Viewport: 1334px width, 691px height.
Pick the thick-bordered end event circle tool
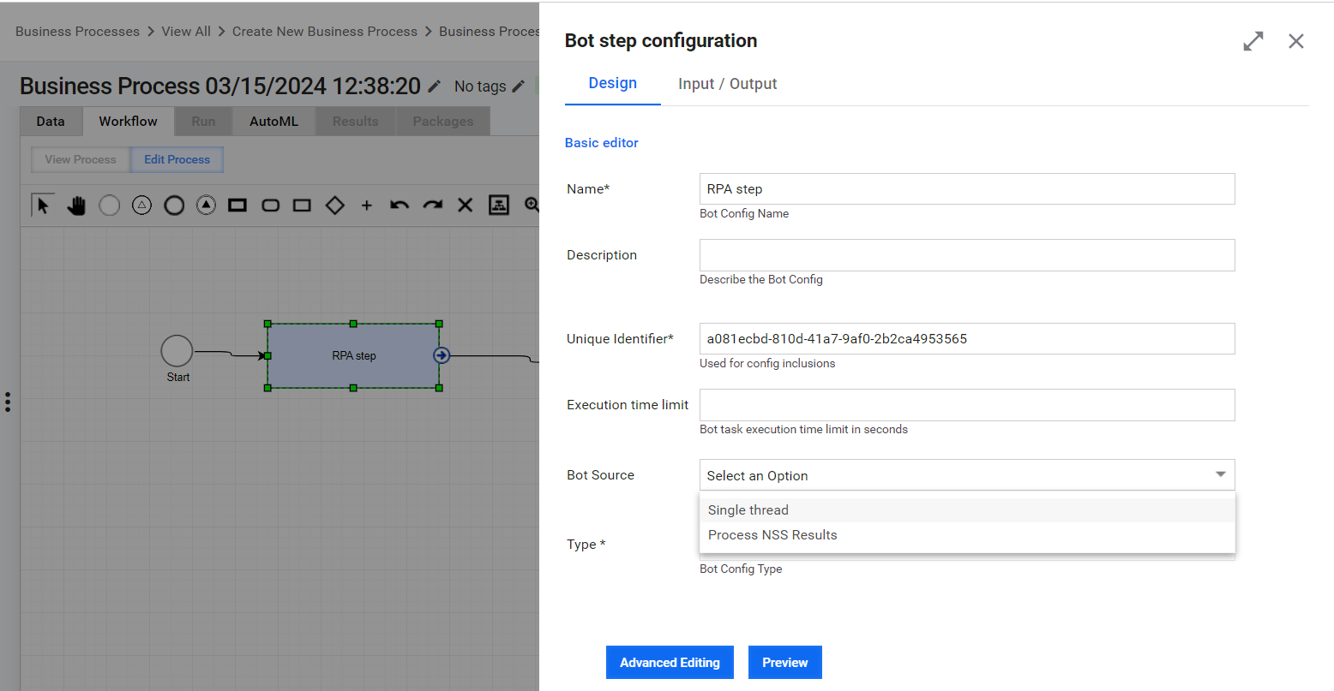tap(174, 206)
